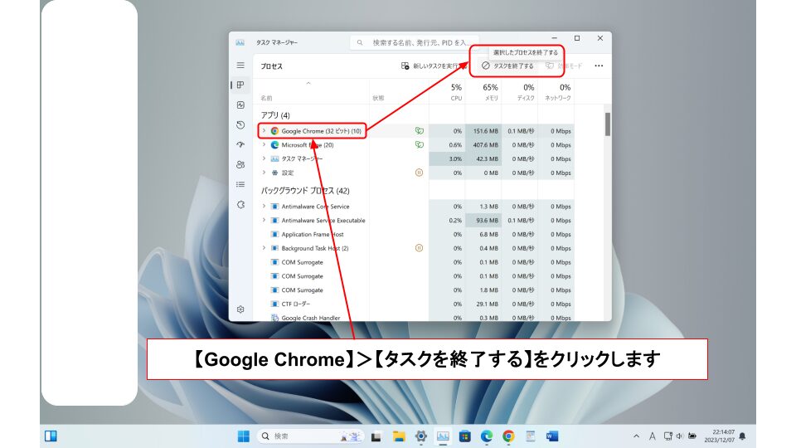The height and width of the screenshot is (448, 796).
Task: Sort processes by the CPU column header
Action: click(x=456, y=91)
